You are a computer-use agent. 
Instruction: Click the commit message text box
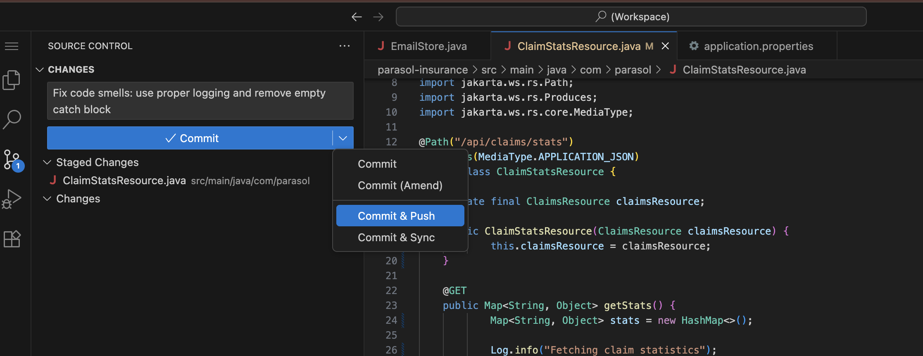pos(200,101)
